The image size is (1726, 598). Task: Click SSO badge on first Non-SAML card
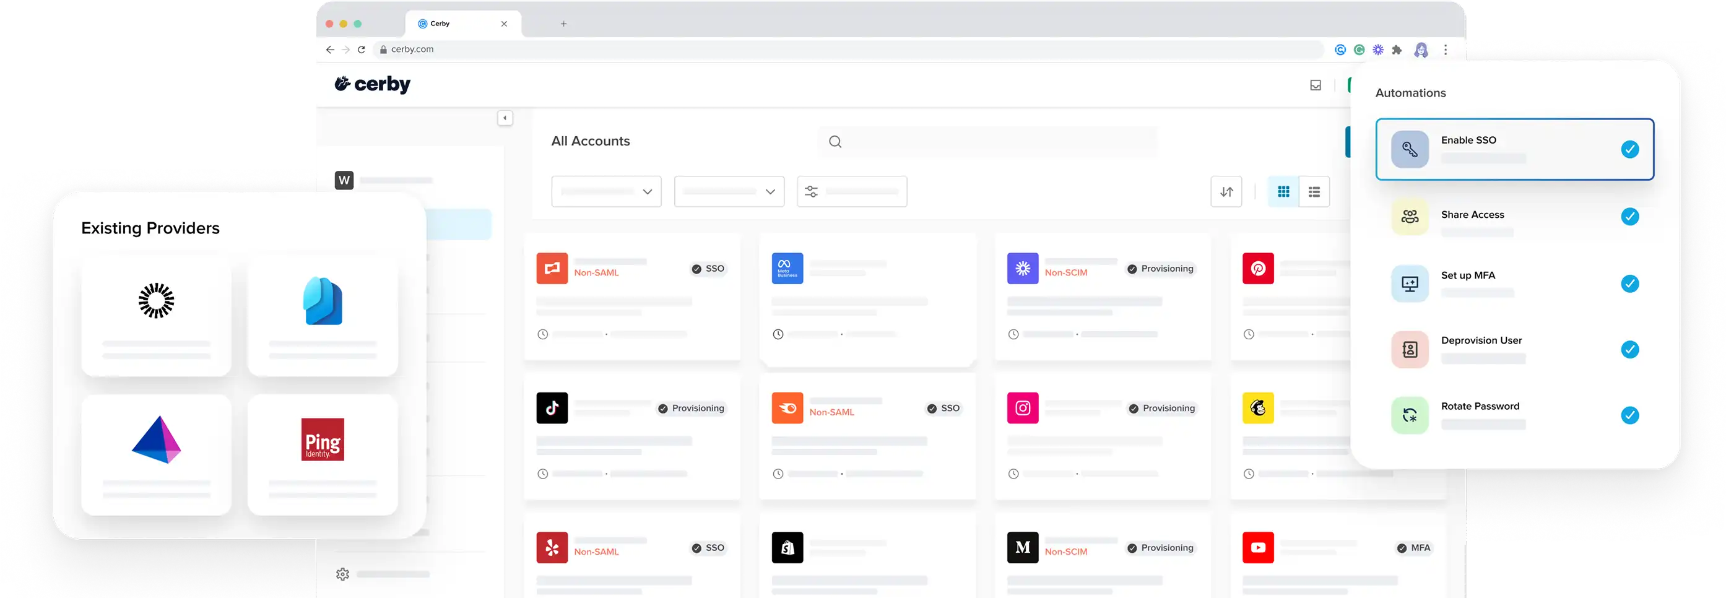click(x=708, y=269)
